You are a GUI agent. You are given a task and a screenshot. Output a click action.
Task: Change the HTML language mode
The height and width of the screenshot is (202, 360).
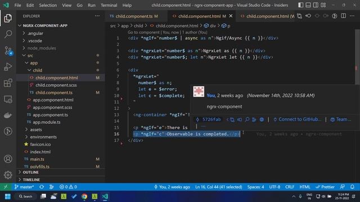305,187
